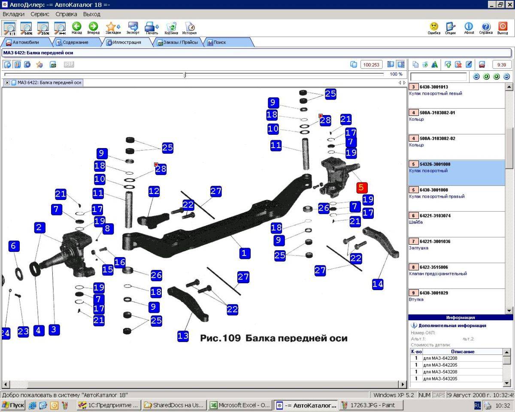Image resolution: width=515 pixels, height=412 pixels.
Task: Click the edit note icon above the parts list
Action: click(x=469, y=64)
